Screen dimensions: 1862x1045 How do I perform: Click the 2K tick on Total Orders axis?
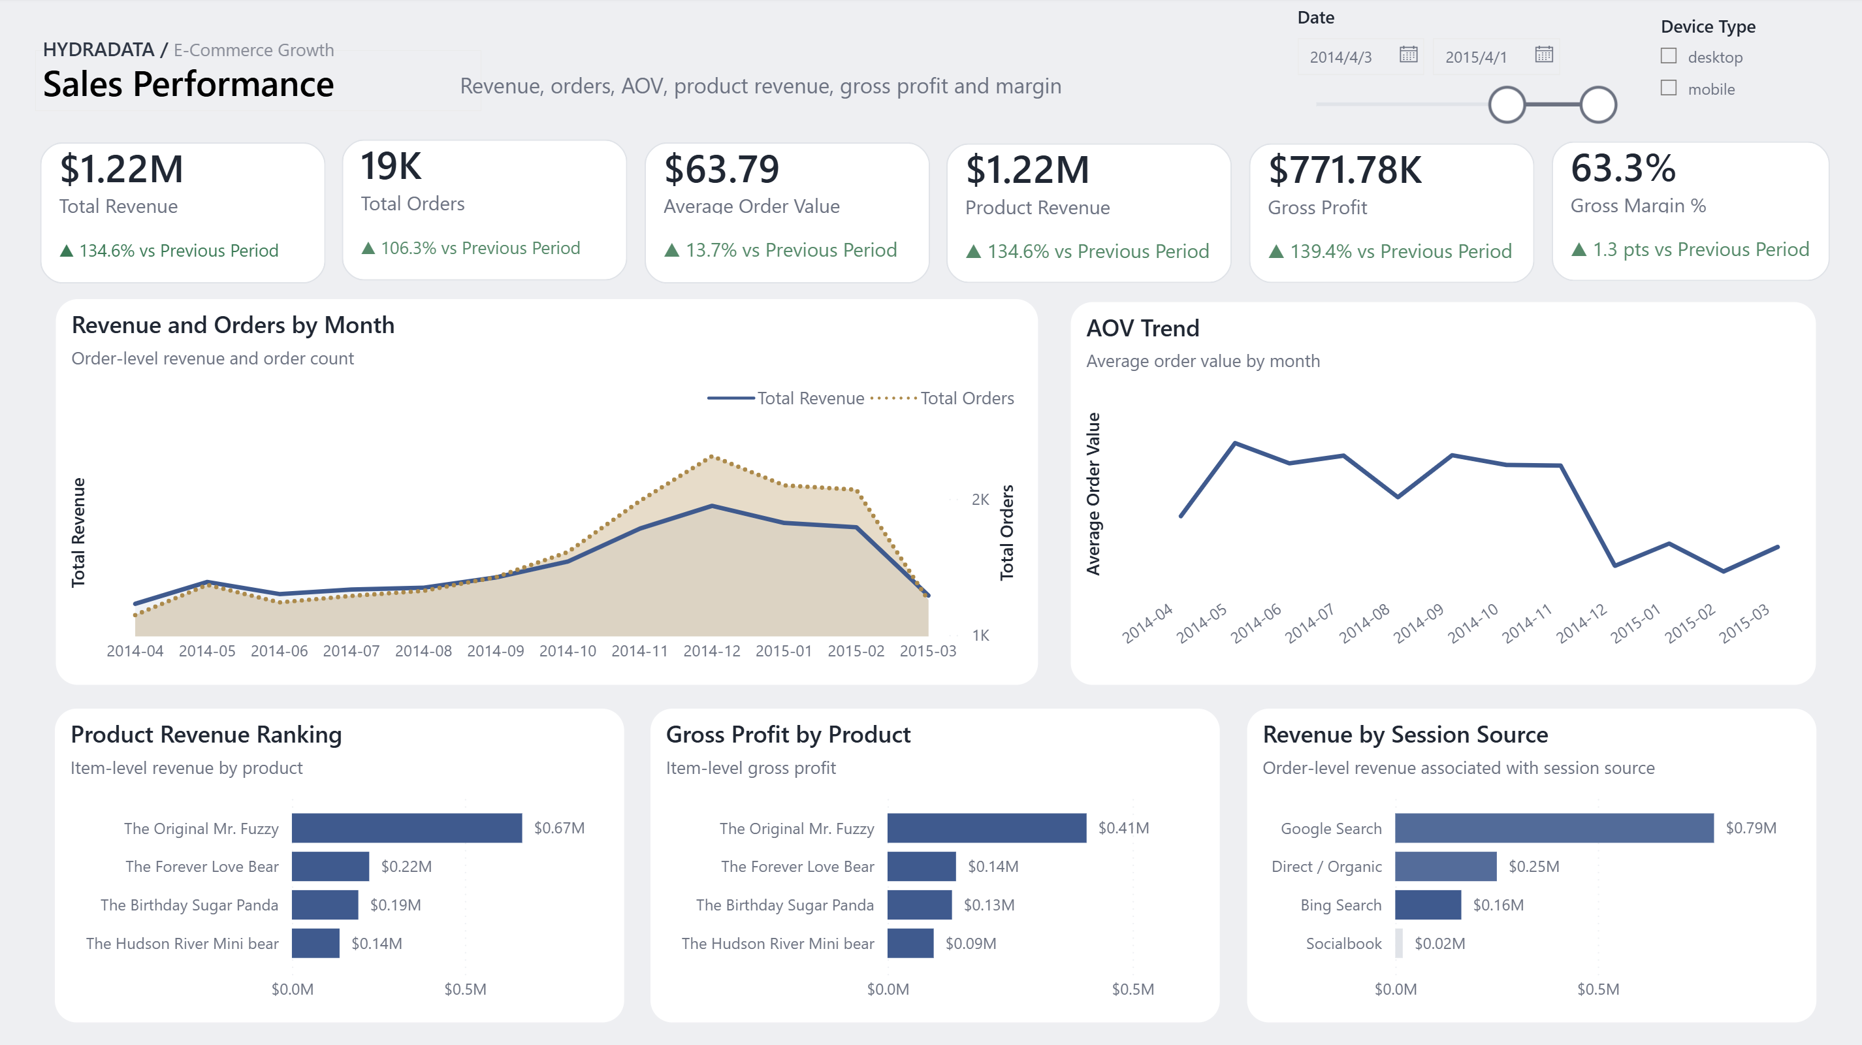pyautogui.click(x=980, y=500)
